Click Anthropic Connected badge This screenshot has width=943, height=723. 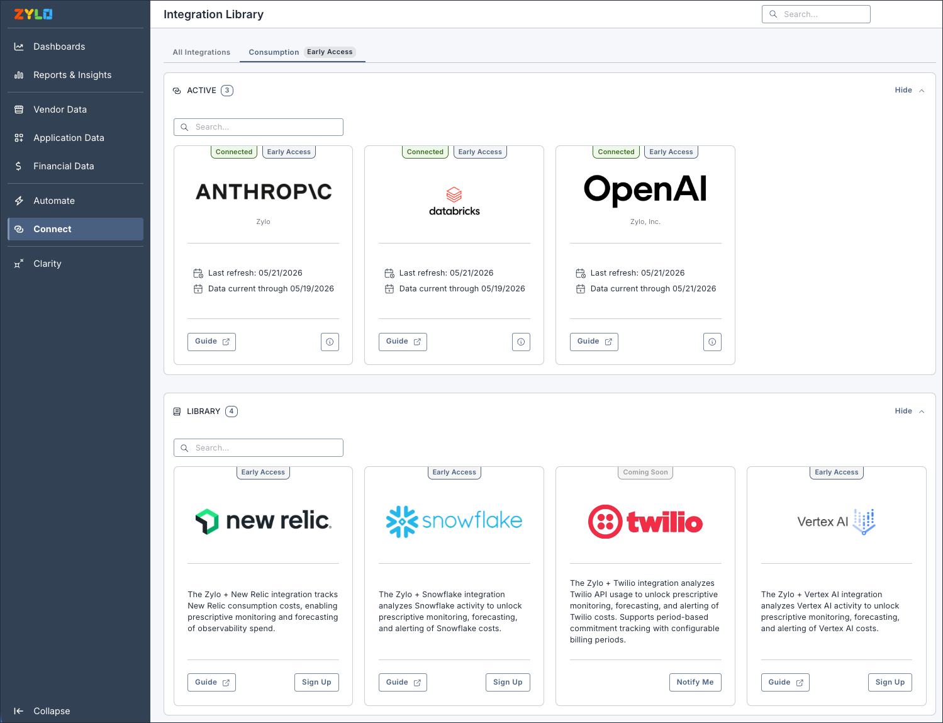[234, 152]
